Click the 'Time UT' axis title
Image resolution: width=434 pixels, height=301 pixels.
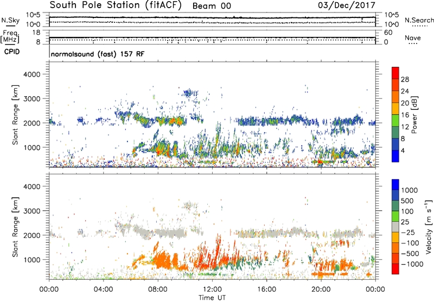point(212,297)
